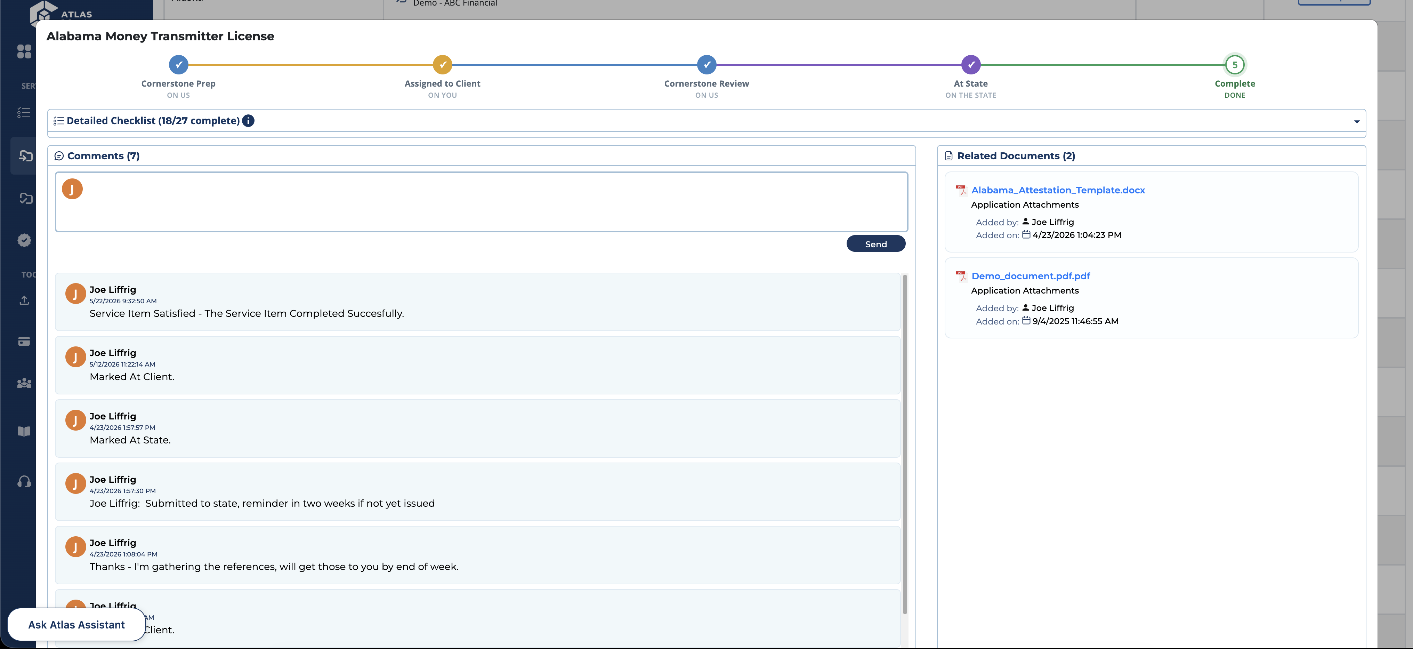Click 'Marked At State.' comment text

tap(130, 441)
